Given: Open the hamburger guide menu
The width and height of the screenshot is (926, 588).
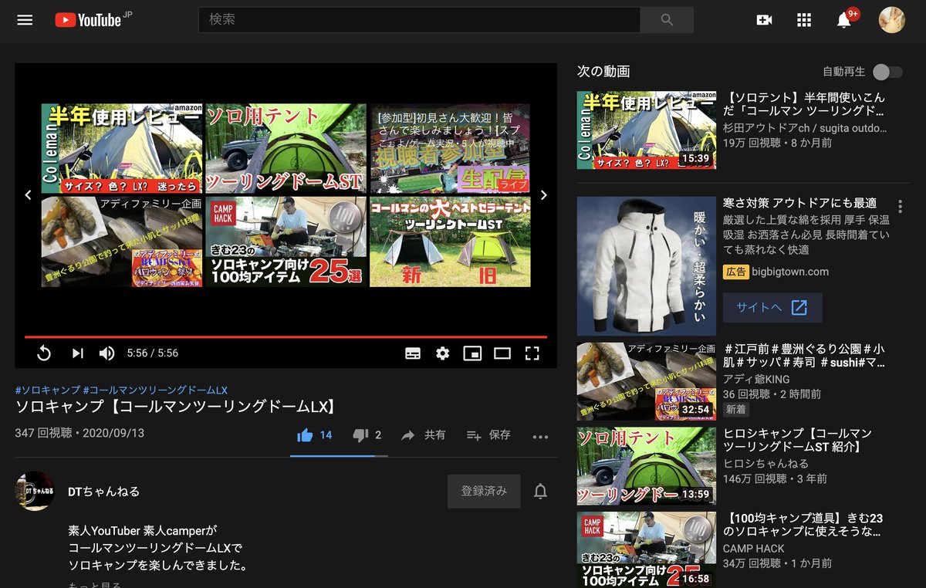Looking at the screenshot, I should tap(25, 20).
